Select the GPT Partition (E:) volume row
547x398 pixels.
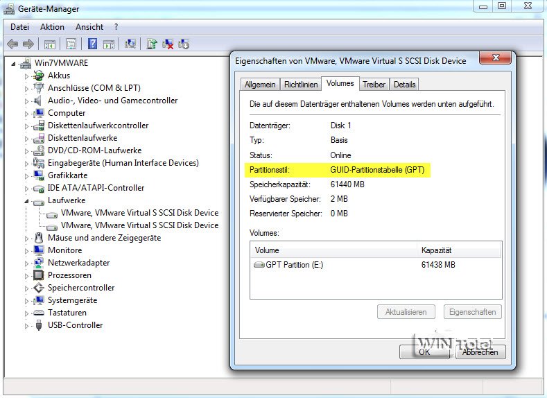click(376, 265)
